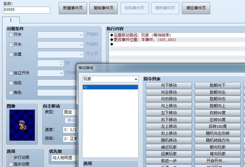Enable the first 开关 condition checkbox
This screenshot has width=245, height=167.
click(11, 34)
